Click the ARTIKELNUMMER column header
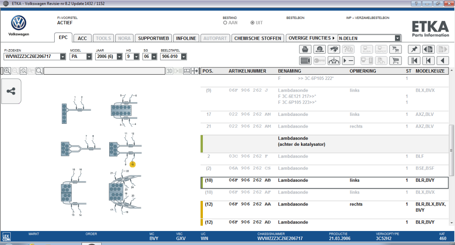Image resolution: width=455 pixels, height=245 pixels. click(248, 71)
